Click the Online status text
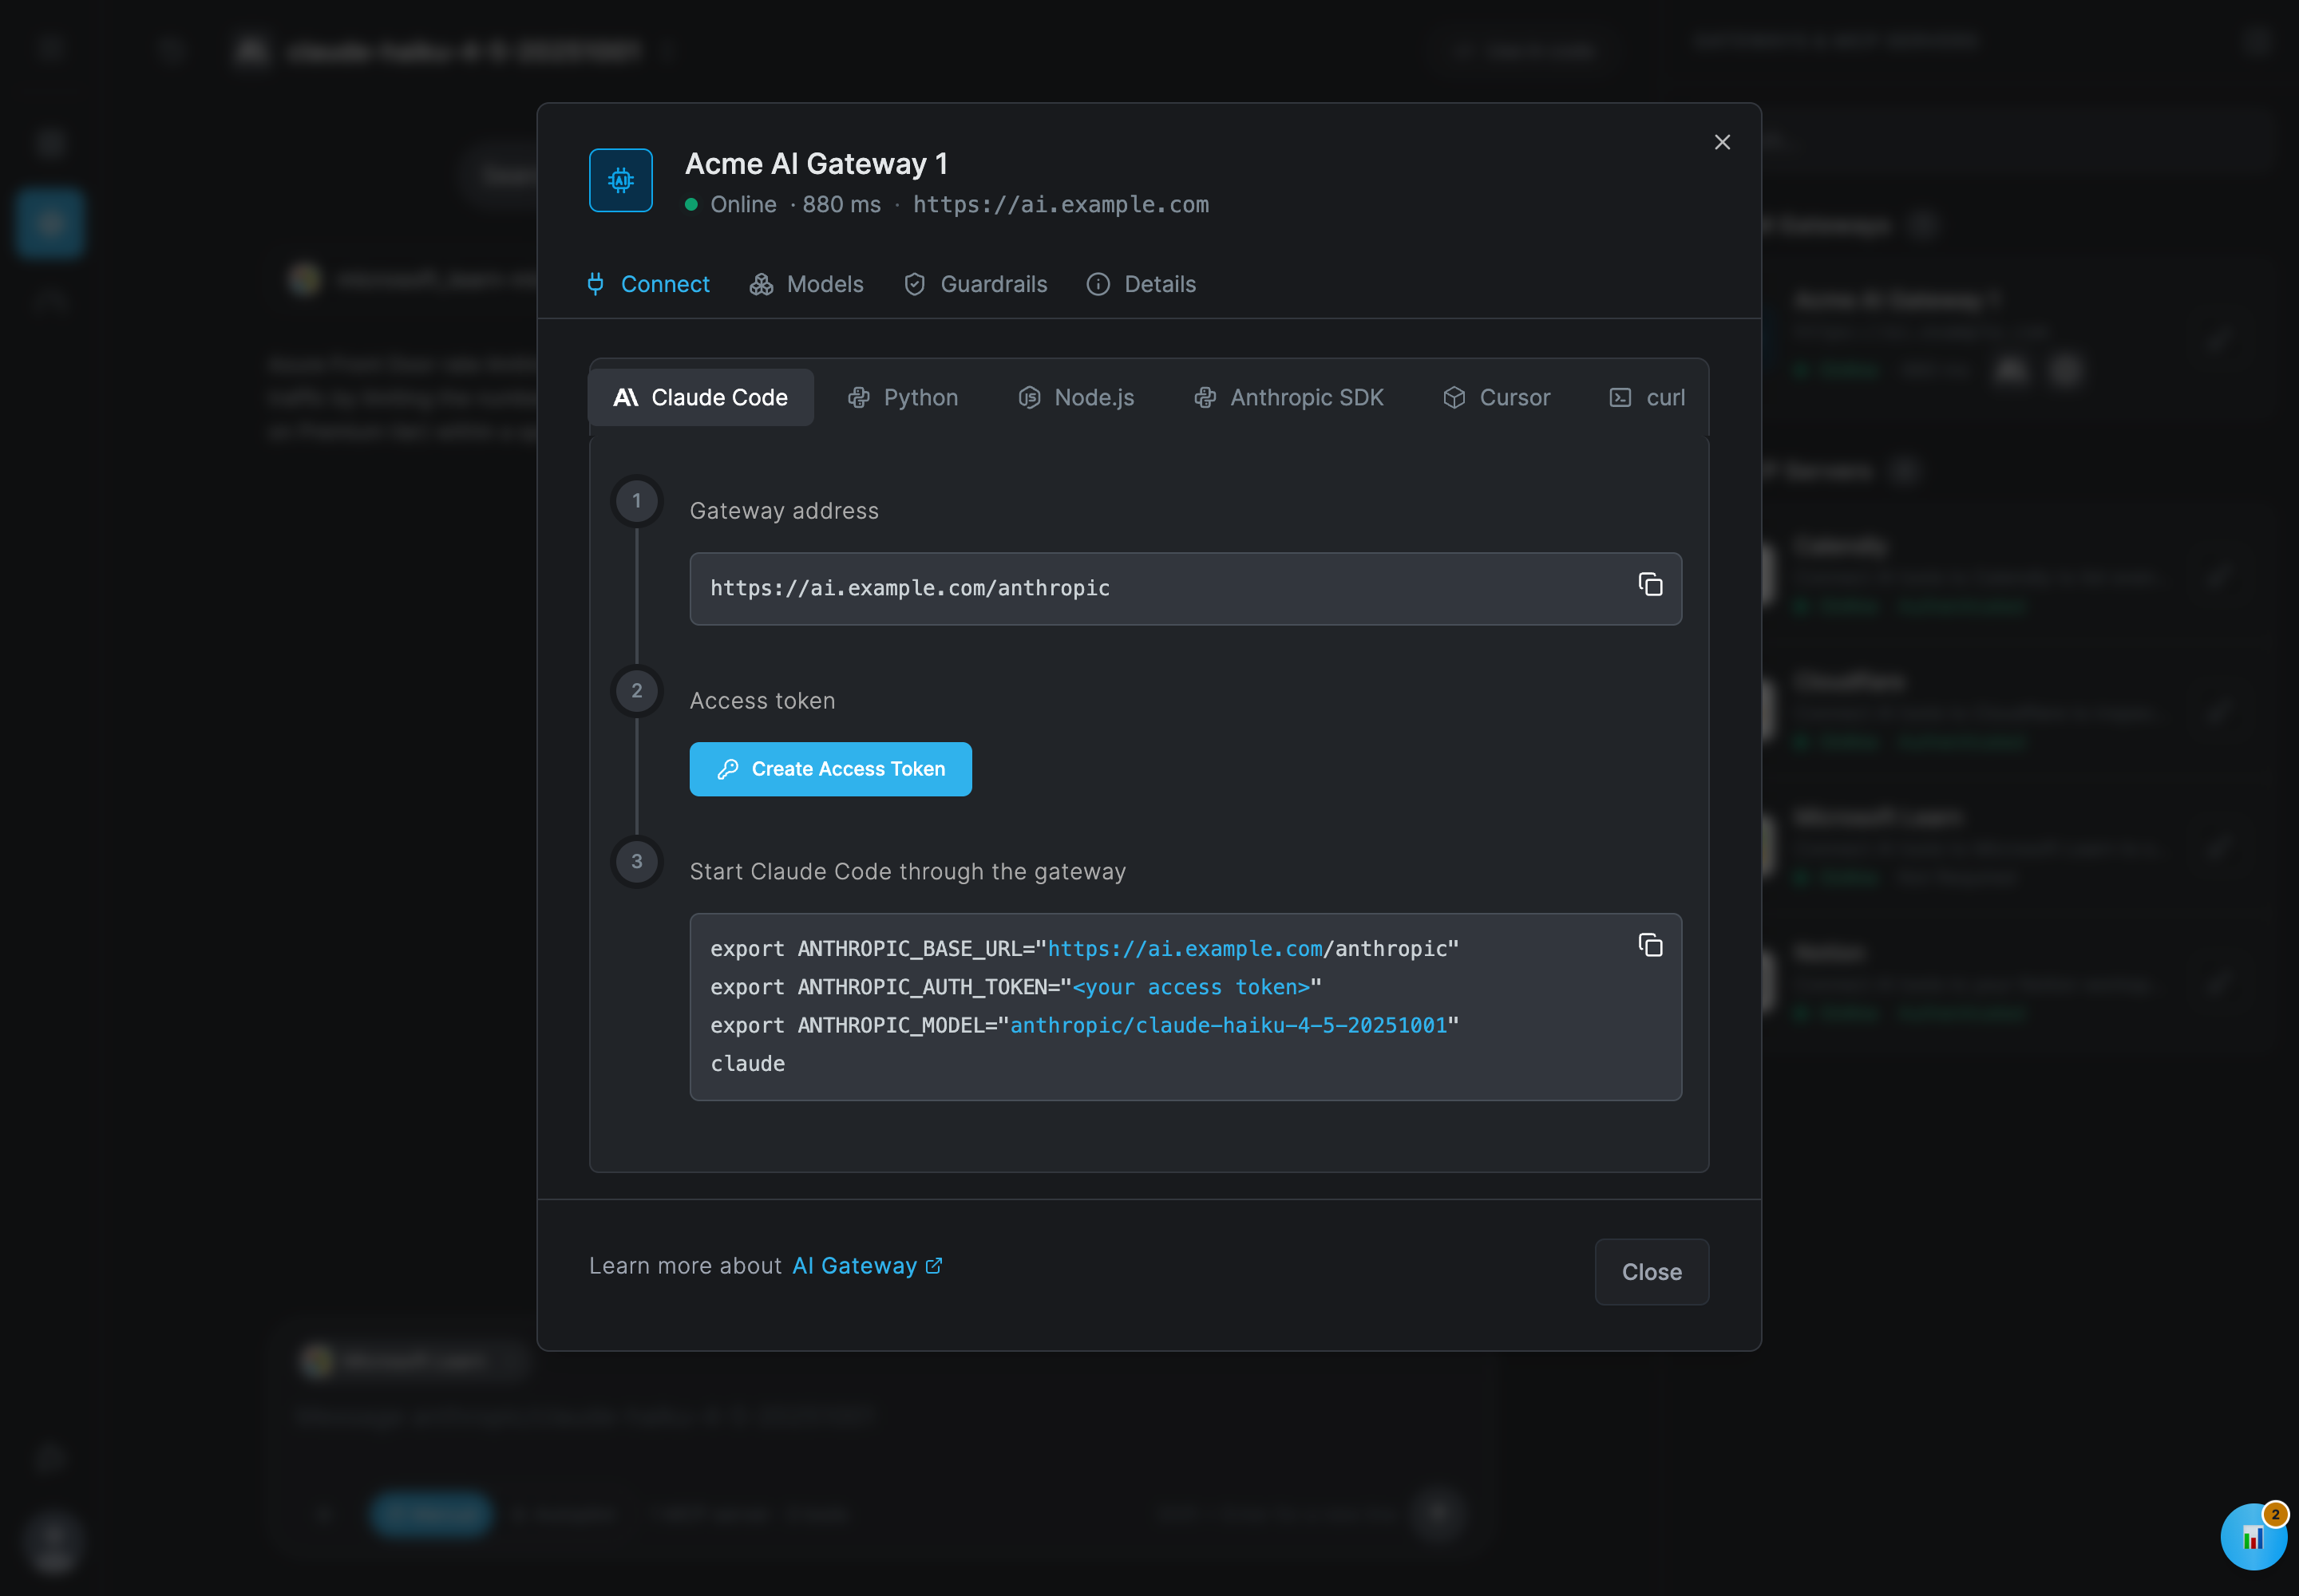 (743, 204)
